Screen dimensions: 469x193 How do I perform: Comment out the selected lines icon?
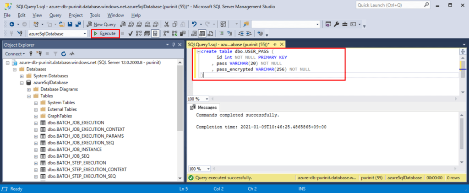click(x=222, y=33)
